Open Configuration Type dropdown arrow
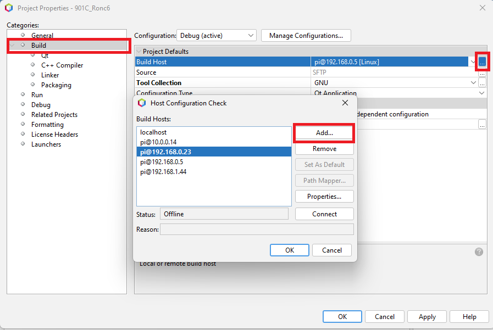The image size is (493, 330). [x=481, y=93]
